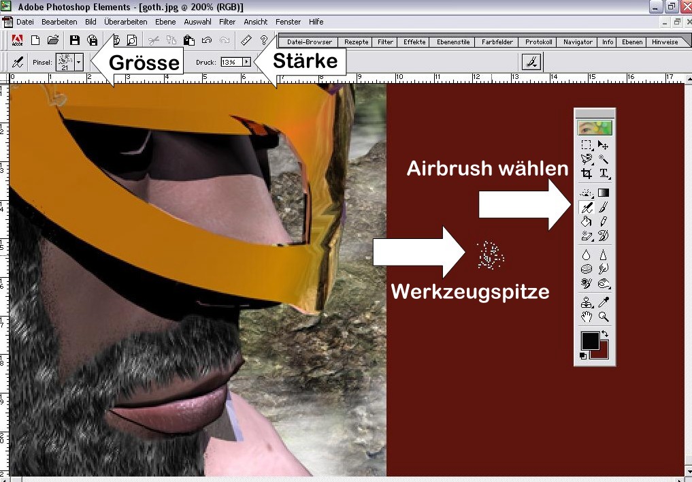Open Print Preview from toolbar

point(132,40)
